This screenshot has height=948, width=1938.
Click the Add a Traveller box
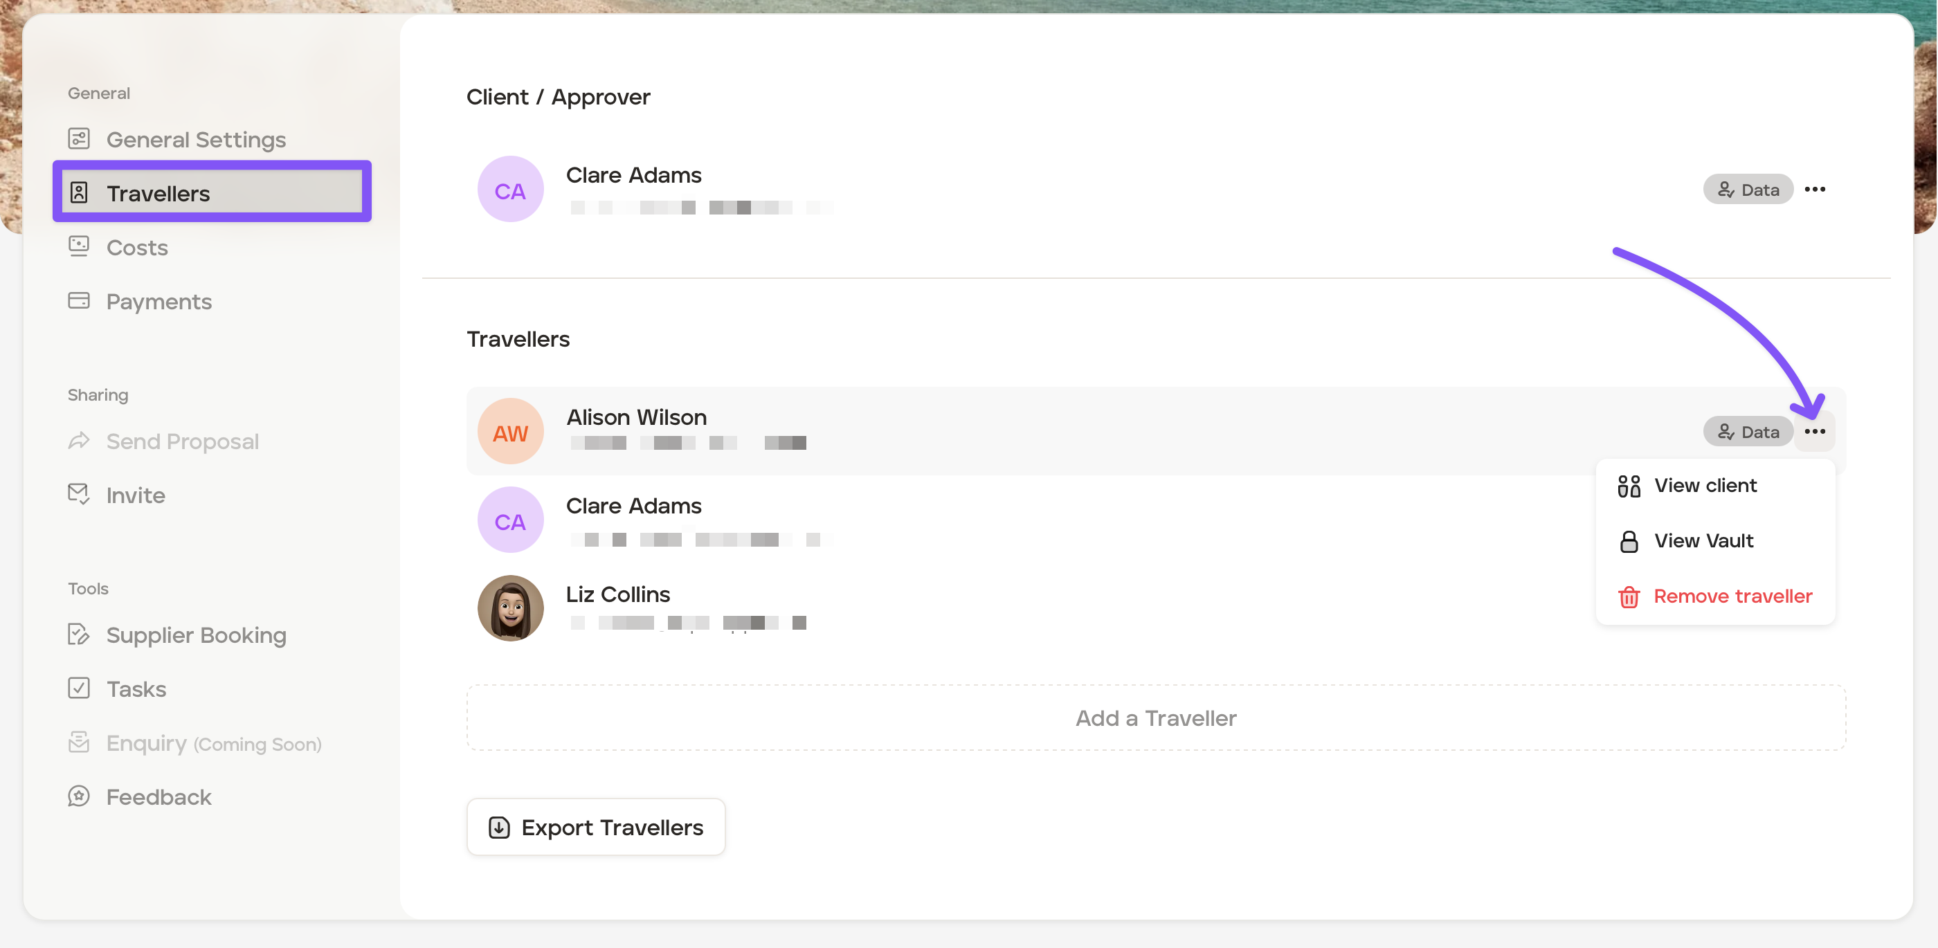coord(1156,718)
